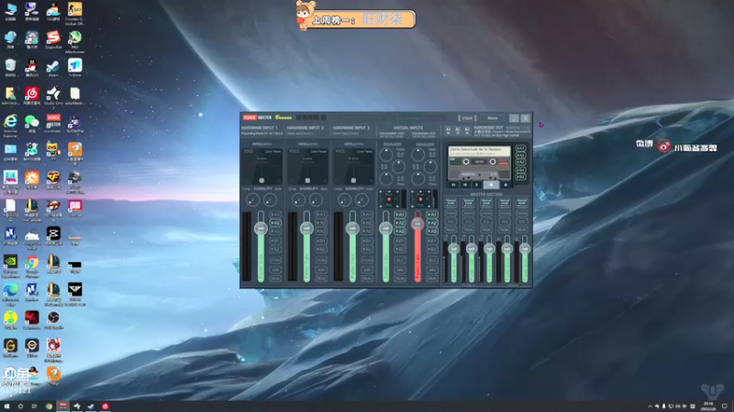
Task: Click the first master bus Mute button
Action: pos(450,230)
